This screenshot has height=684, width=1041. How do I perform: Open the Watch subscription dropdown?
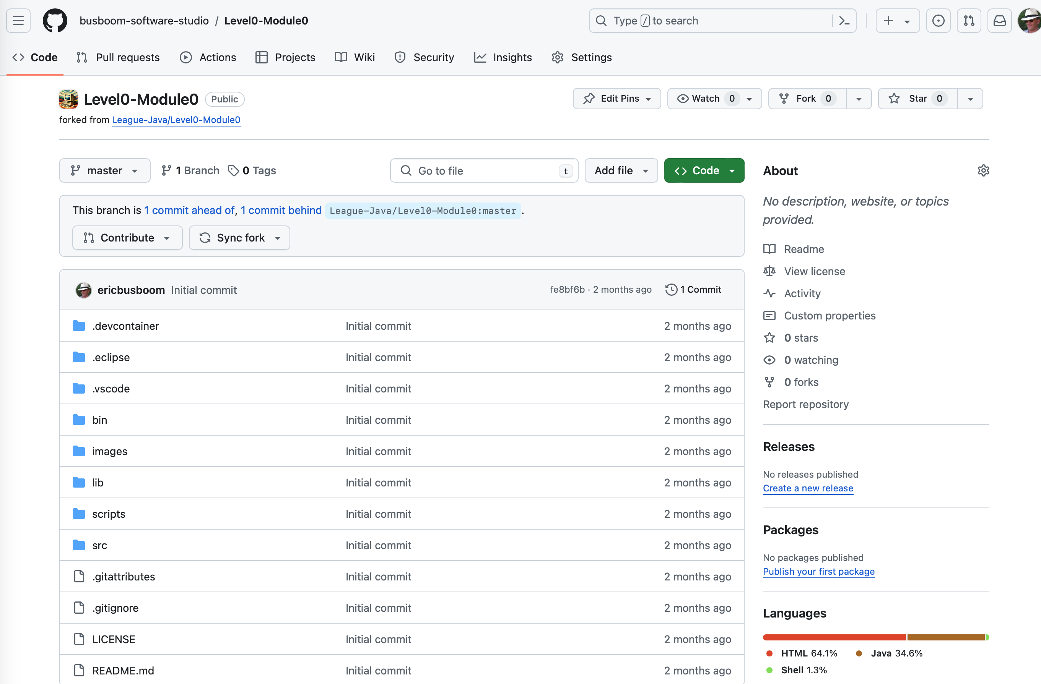pos(714,98)
